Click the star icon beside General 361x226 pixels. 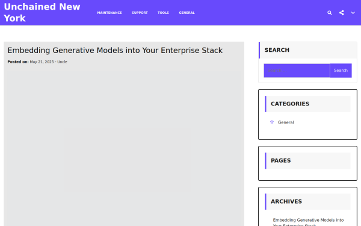(272, 122)
